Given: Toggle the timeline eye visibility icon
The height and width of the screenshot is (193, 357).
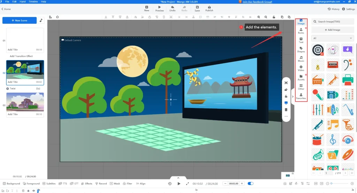Looking at the screenshot, I should (33, 191).
